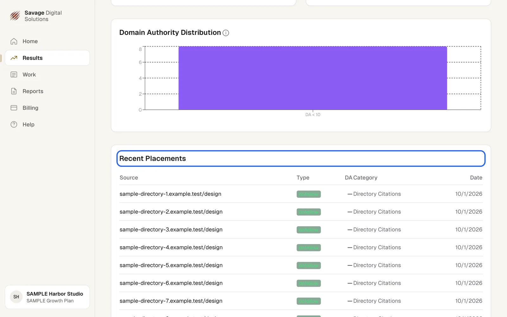Open sample-directory-7.example.test/design source

(171, 301)
